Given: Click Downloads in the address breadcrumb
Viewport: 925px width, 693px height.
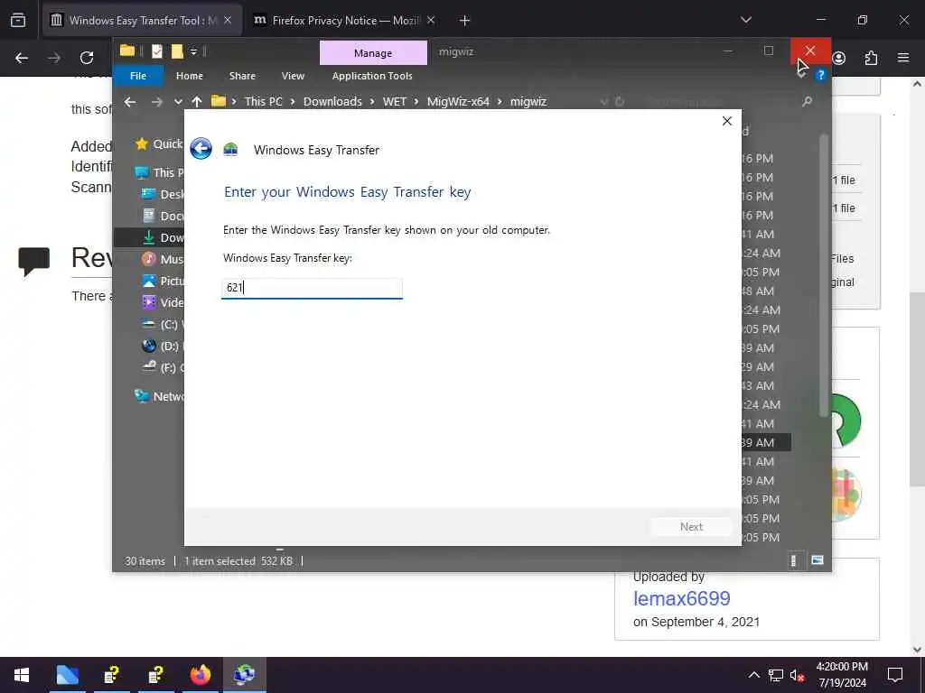Looking at the screenshot, I should click(x=332, y=101).
